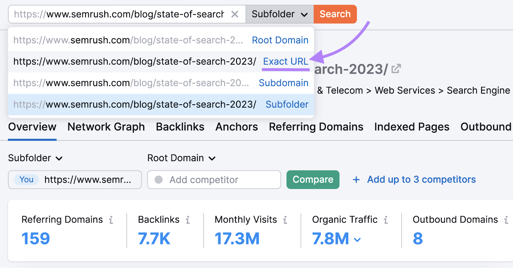Click the green Compare button
This screenshot has width=513, height=268.
coord(313,180)
